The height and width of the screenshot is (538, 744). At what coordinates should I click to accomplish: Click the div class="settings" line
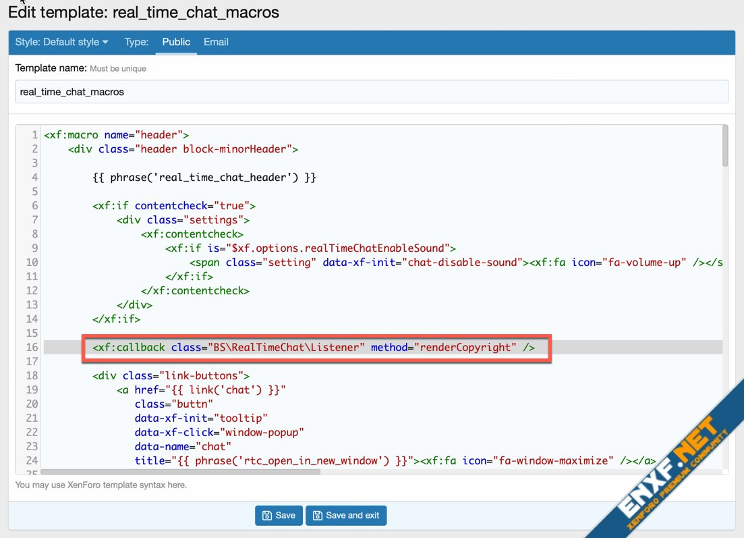pyautogui.click(x=183, y=220)
